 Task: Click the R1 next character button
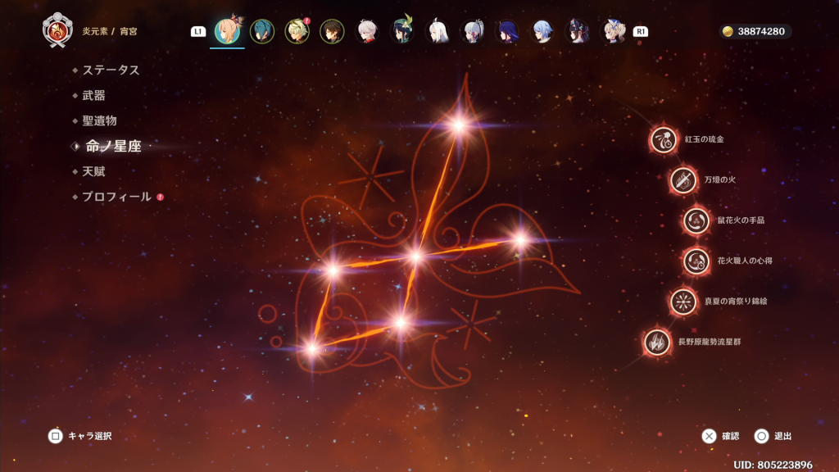[641, 32]
